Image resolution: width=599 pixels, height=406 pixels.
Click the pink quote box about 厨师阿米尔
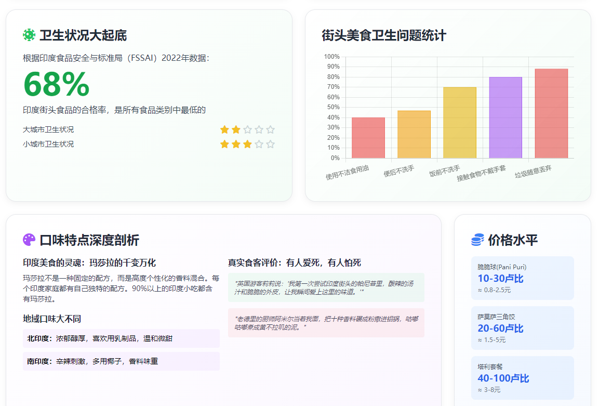(326, 323)
